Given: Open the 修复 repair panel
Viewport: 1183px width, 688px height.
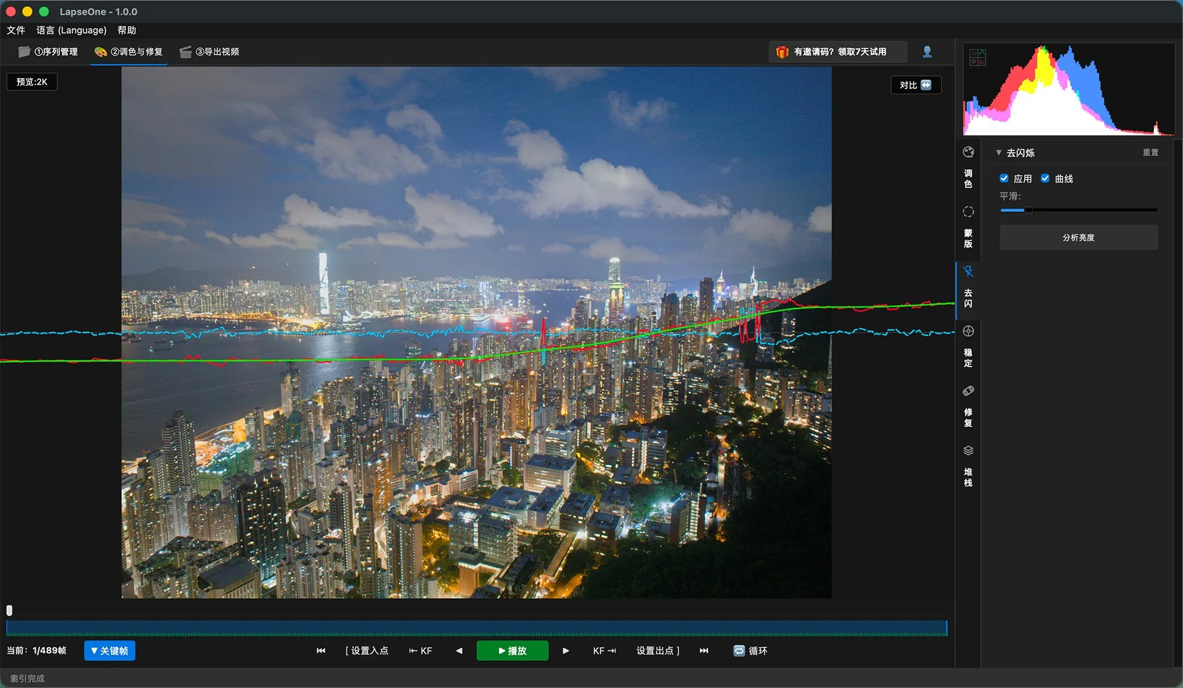Looking at the screenshot, I should pos(968,407).
